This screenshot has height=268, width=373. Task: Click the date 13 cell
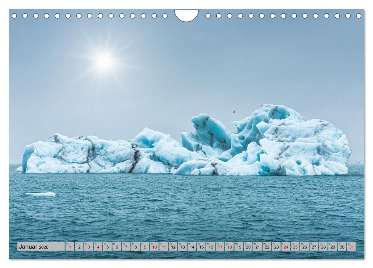182,247
